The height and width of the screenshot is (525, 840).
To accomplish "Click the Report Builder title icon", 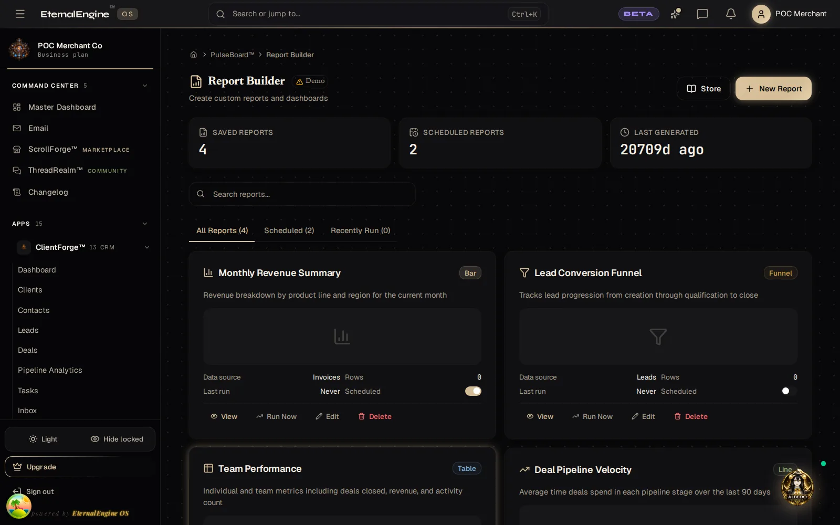I will (x=196, y=81).
